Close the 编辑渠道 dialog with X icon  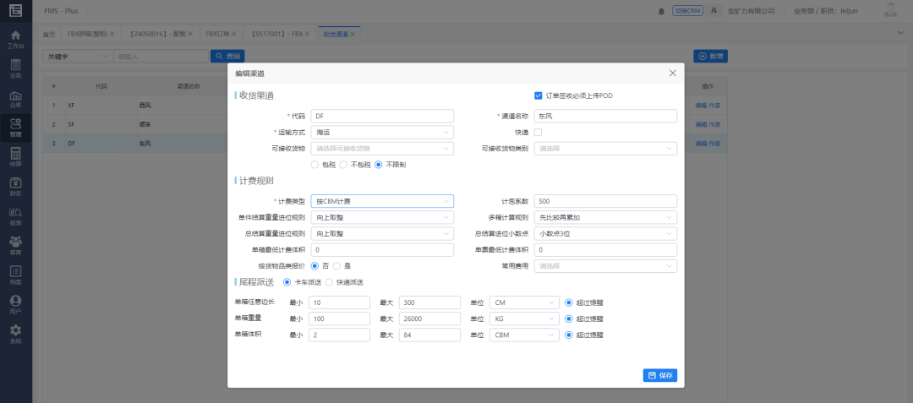pyautogui.click(x=673, y=74)
